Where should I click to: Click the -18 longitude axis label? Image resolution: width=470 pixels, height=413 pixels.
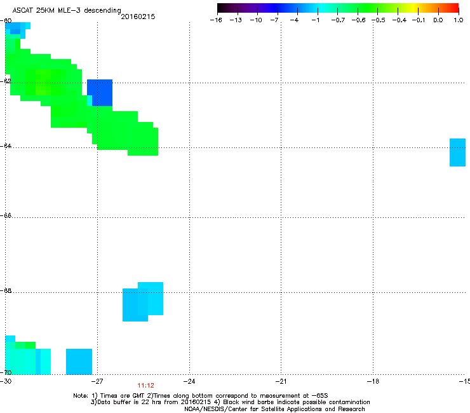[373, 381]
